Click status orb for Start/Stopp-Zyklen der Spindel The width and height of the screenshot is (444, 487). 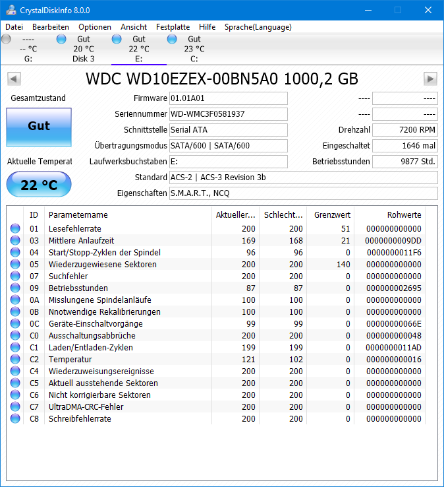pos(15,252)
